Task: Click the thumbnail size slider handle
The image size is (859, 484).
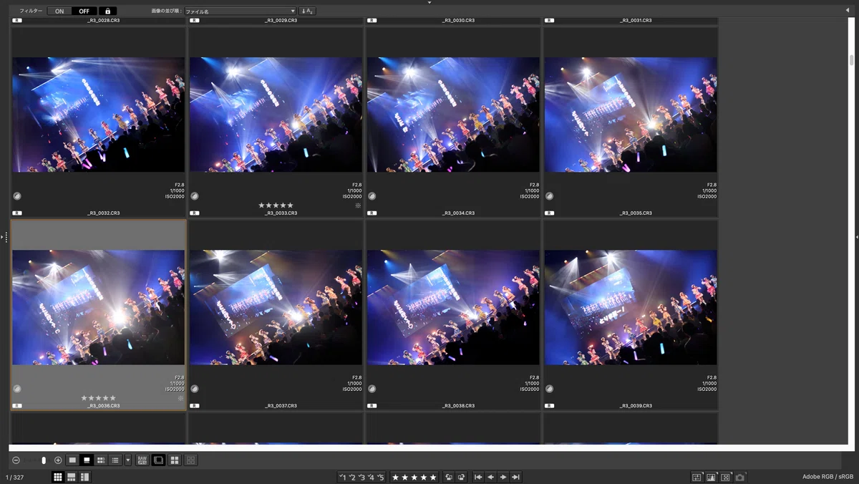Action: coord(44,460)
